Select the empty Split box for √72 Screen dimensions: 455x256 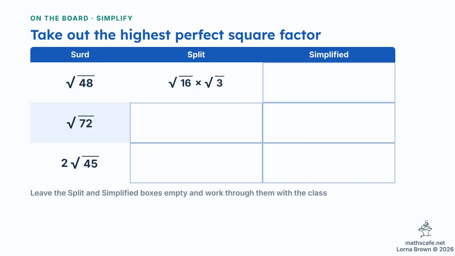coord(196,123)
